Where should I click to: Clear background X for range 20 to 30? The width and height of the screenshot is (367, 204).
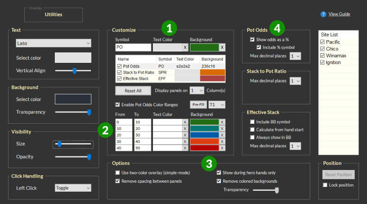click(x=222, y=135)
